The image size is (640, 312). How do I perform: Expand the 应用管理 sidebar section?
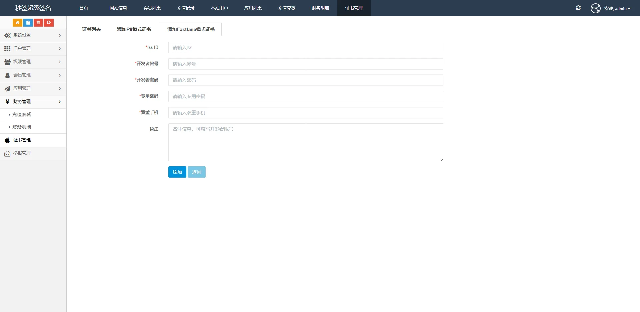(33, 88)
